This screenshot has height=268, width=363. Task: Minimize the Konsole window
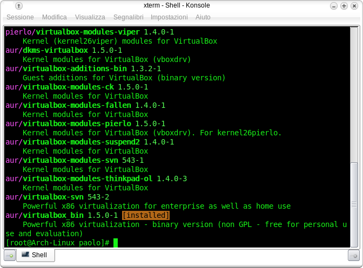point(335,6)
